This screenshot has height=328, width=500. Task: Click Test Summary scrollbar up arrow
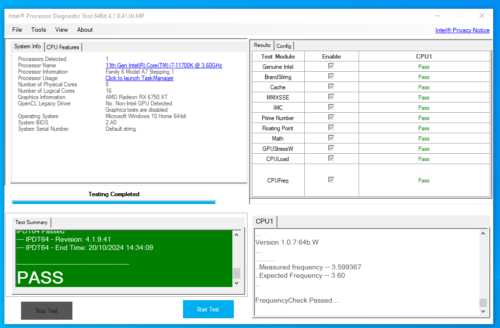pos(236,235)
